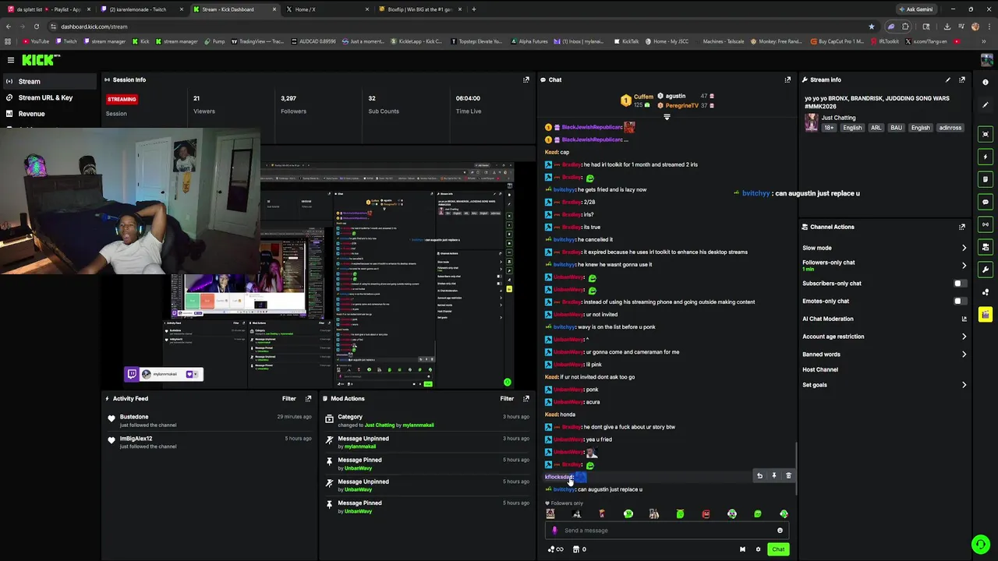998x561 pixels.
Task: Open the Activity Feed Filter dropdown
Action: click(x=288, y=398)
